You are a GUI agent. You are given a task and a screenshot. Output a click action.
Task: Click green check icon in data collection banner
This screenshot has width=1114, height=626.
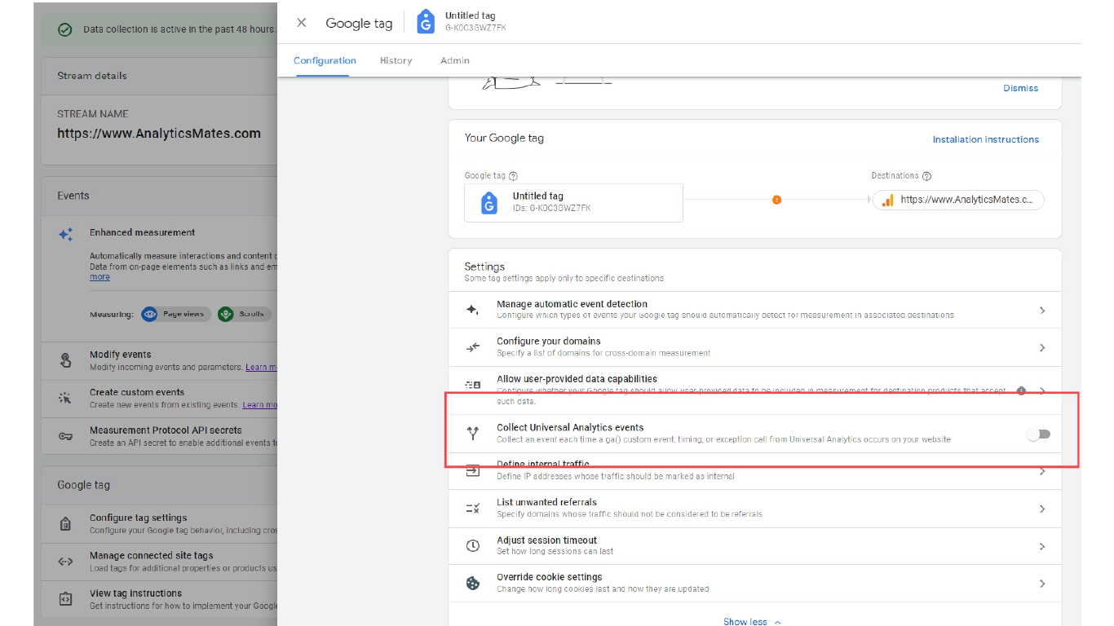[x=65, y=29]
